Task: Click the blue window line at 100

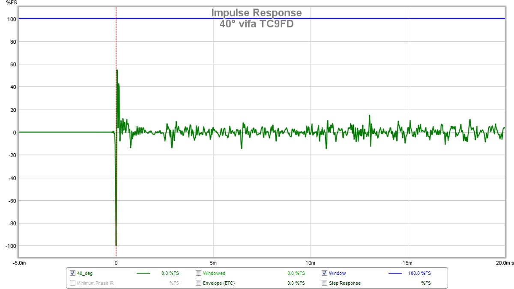Action: tap(262, 18)
